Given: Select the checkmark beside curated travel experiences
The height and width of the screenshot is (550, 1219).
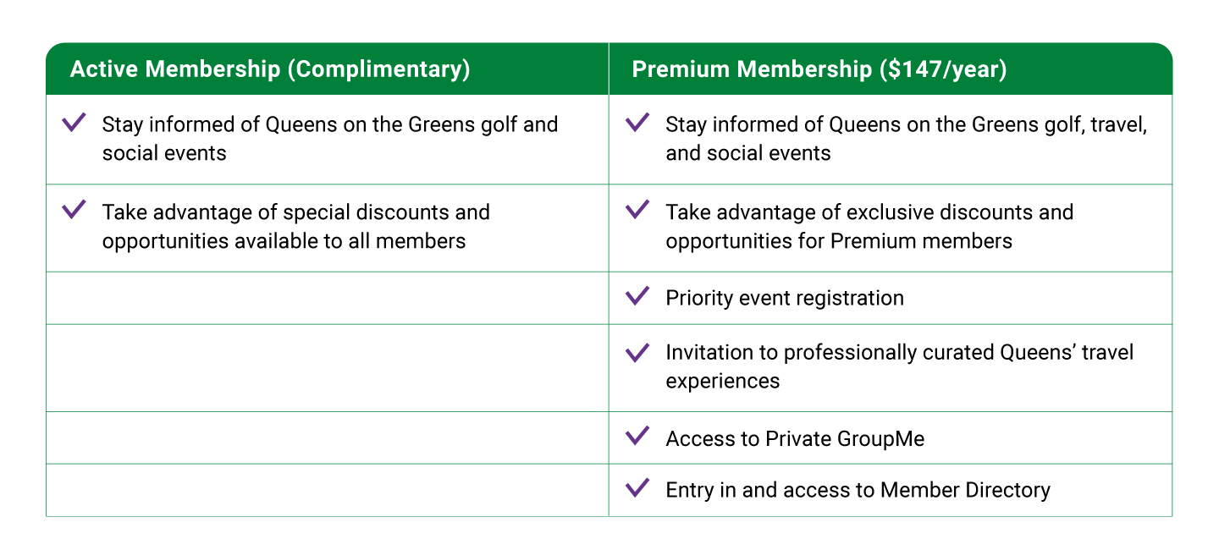Looking at the screenshot, I should click(x=637, y=352).
